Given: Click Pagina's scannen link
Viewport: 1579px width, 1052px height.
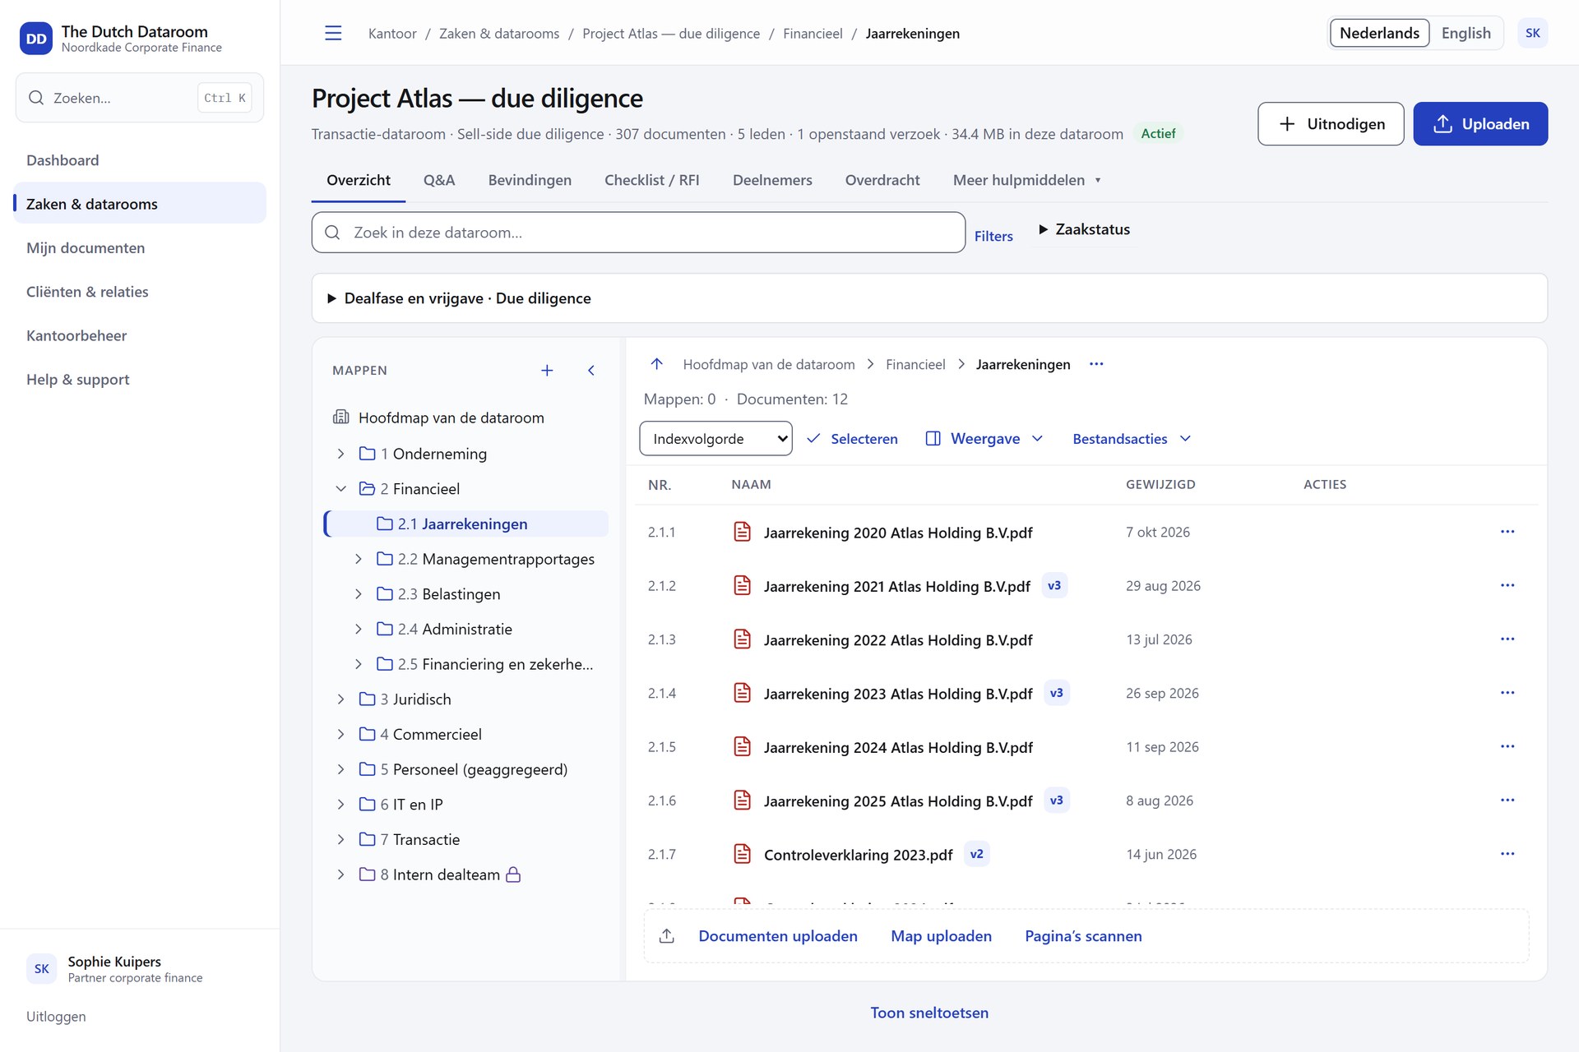Looking at the screenshot, I should pos(1083,936).
